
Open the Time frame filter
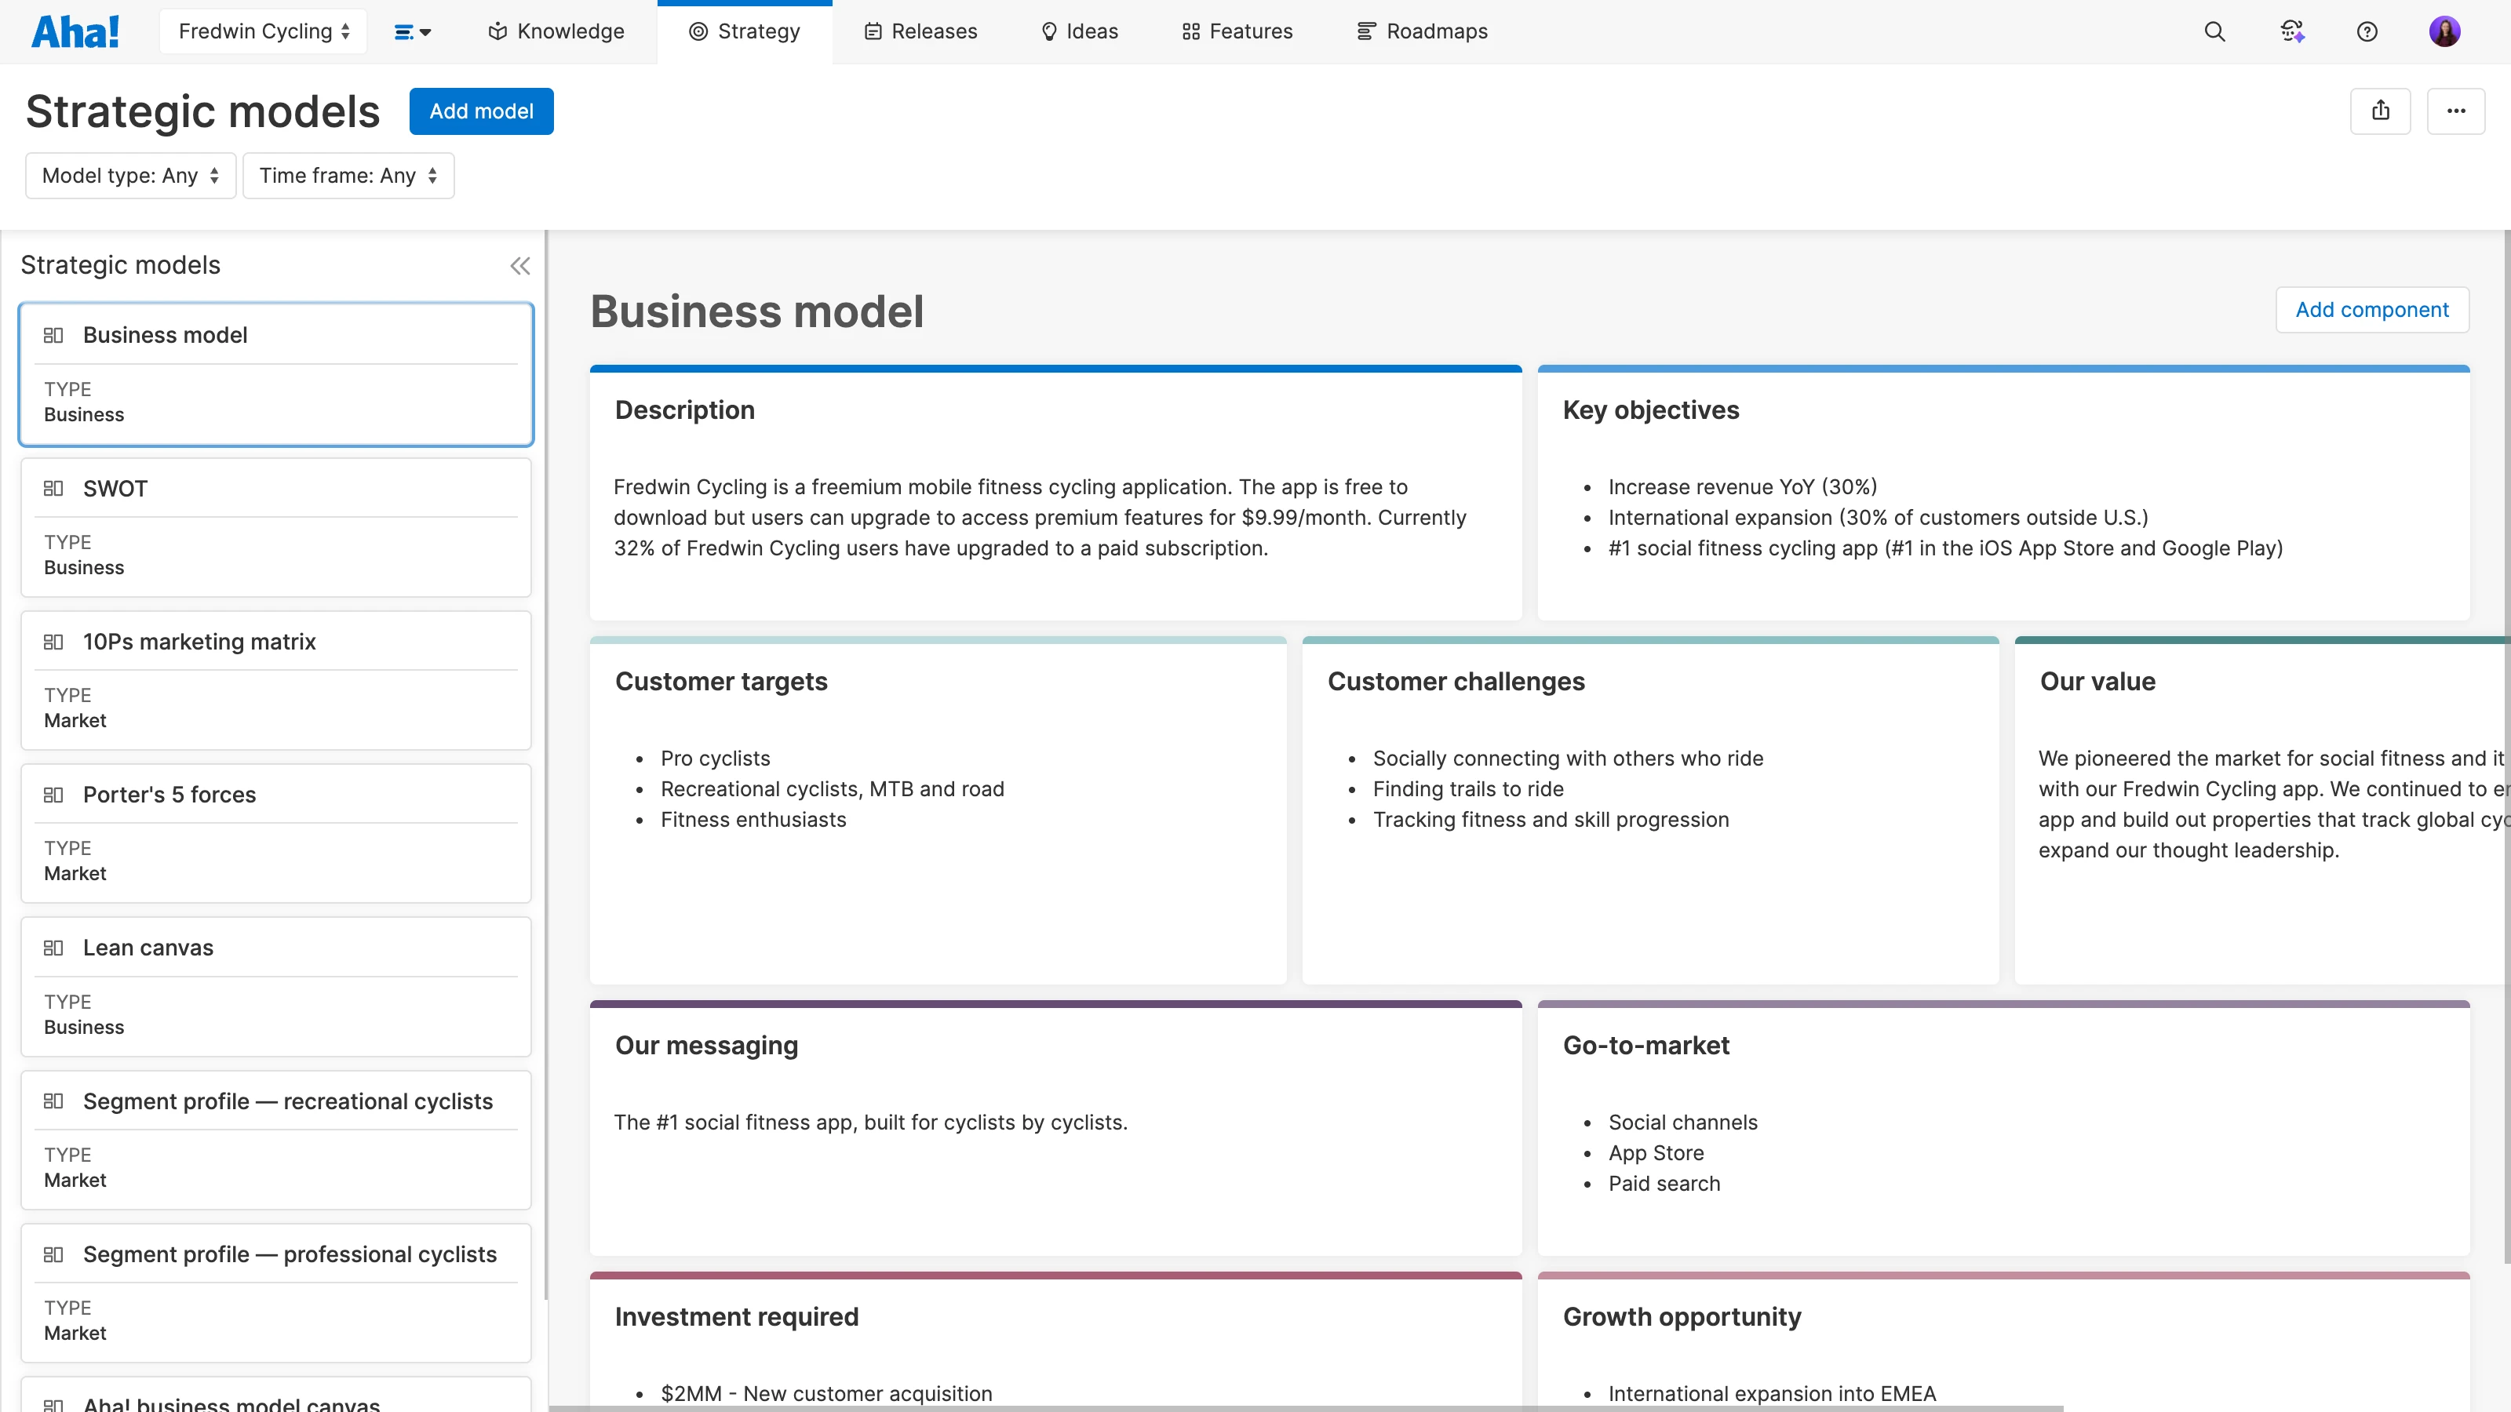[348, 176]
